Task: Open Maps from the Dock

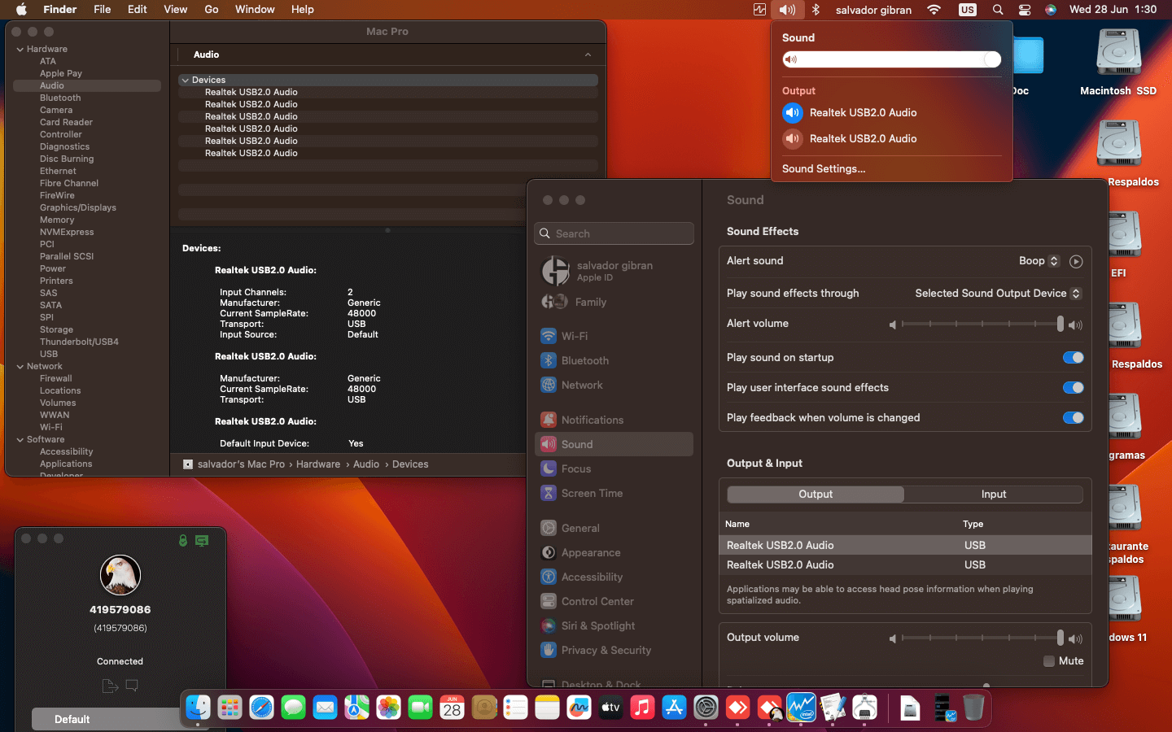Action: (356, 708)
